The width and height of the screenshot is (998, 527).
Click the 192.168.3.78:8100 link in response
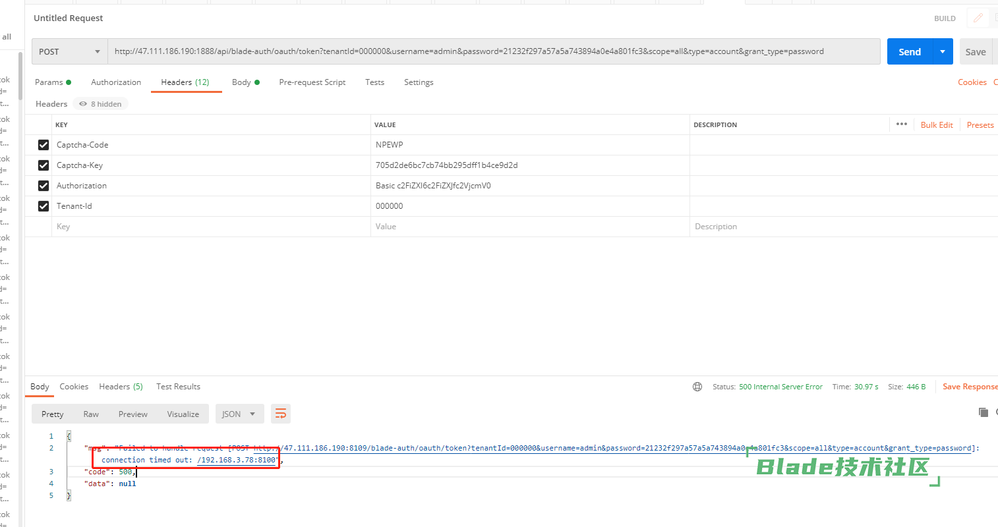[x=238, y=460]
